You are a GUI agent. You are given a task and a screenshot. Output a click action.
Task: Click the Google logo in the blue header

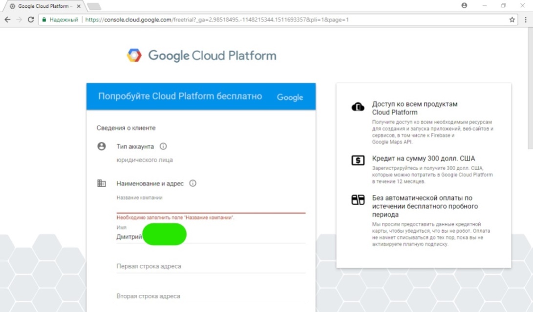290,97
